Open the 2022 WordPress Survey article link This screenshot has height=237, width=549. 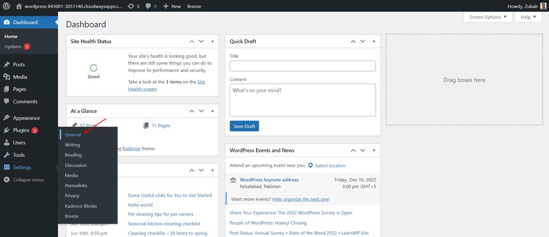[x=291, y=213]
